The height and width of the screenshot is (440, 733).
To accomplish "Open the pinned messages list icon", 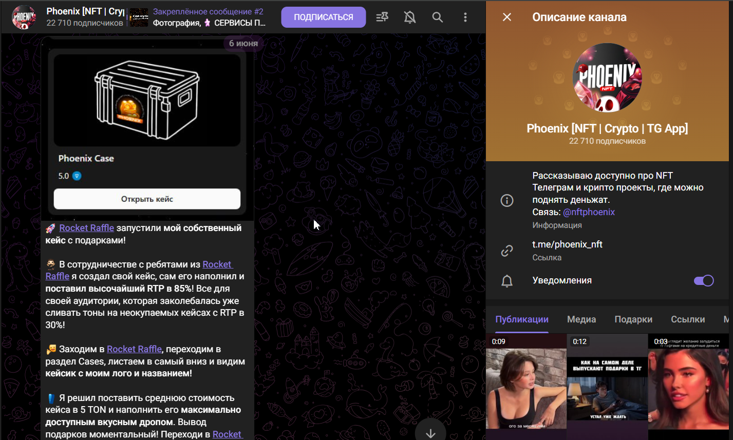I will (382, 17).
